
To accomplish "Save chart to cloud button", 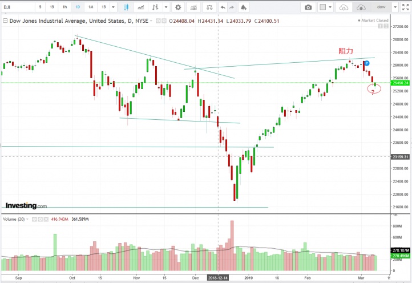I will click(x=361, y=7).
